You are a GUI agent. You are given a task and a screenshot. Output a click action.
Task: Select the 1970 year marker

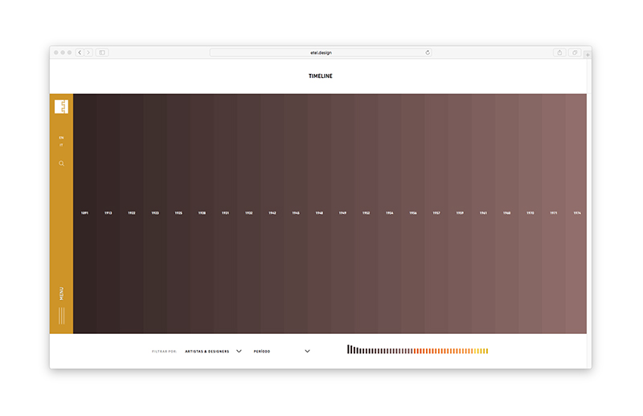pos(530,213)
